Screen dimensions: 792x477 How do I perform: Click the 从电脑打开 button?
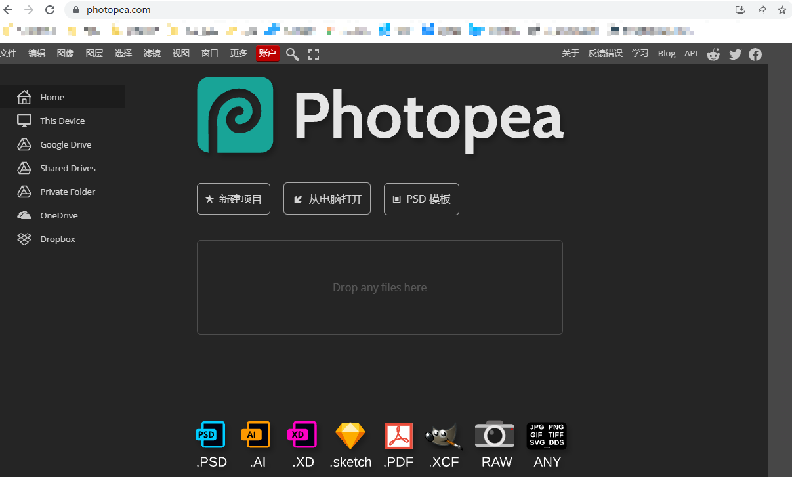(327, 199)
